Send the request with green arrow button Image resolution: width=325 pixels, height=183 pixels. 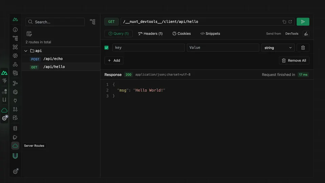(x=303, y=22)
